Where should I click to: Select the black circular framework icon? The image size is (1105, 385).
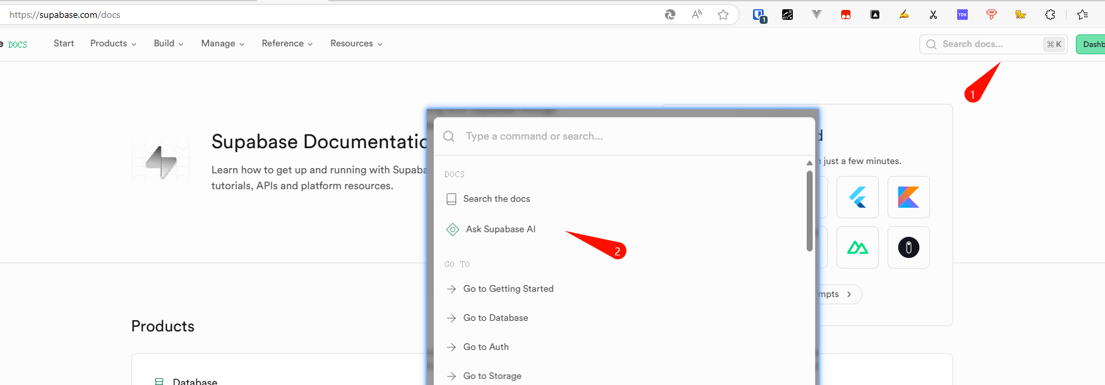(x=909, y=247)
